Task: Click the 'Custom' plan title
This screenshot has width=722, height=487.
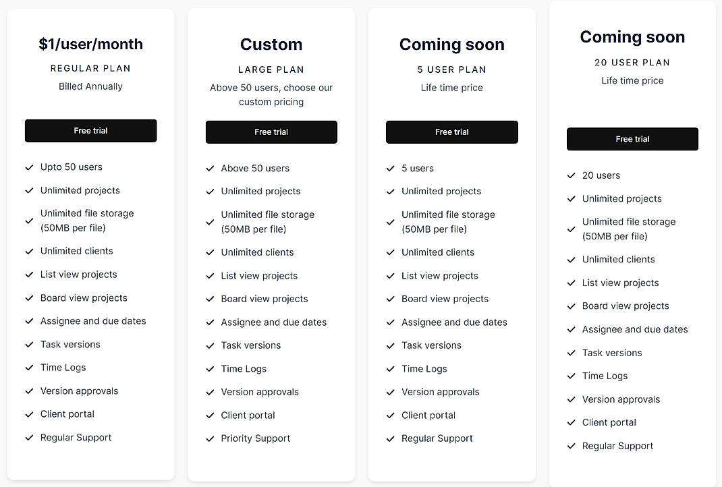Action: coord(271,44)
